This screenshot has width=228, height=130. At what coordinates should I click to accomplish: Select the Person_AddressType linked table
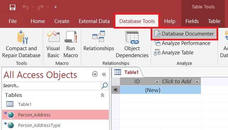55,125
